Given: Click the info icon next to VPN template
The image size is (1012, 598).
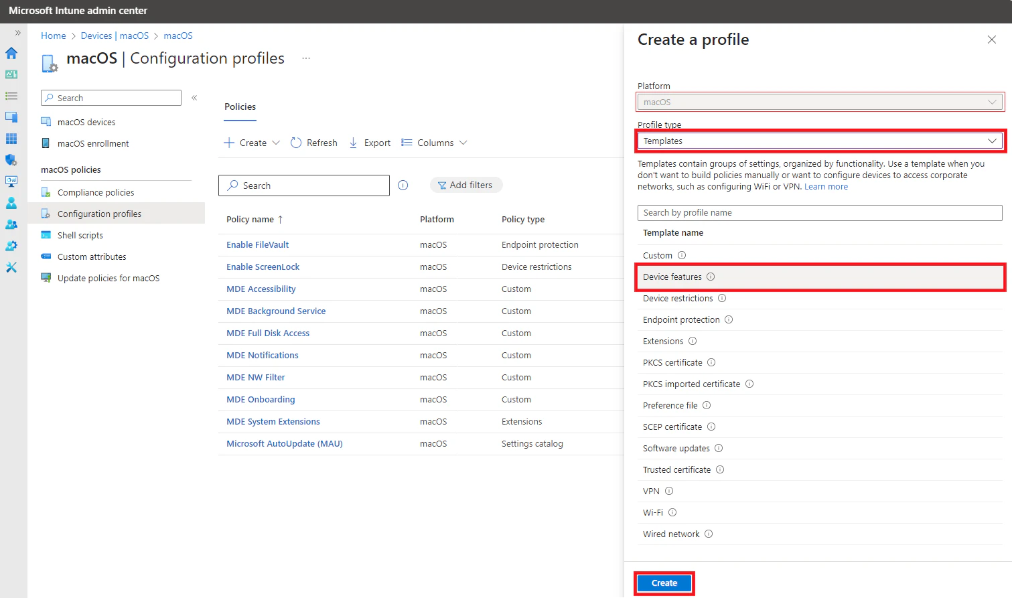Looking at the screenshot, I should pos(669,491).
